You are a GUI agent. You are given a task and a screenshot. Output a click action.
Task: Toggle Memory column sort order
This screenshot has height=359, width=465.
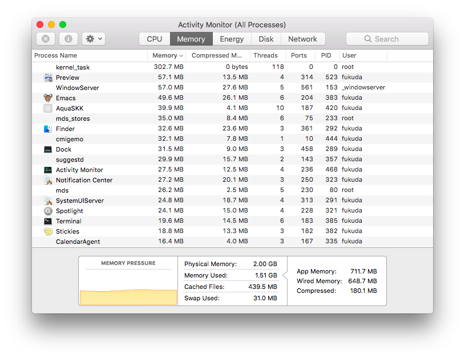click(x=167, y=55)
